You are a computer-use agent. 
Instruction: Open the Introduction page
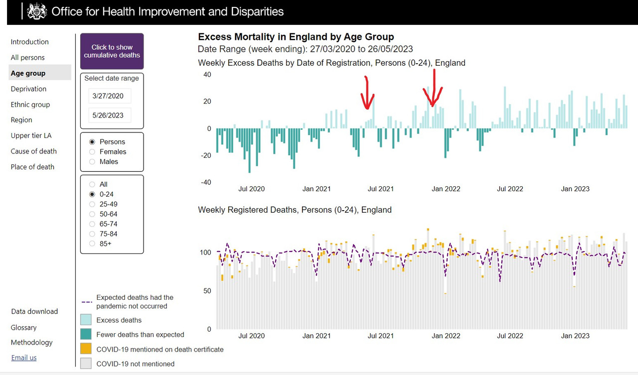(x=30, y=42)
